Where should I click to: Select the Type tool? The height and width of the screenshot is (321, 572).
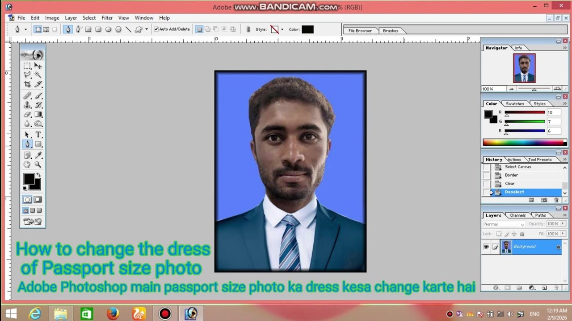(38, 135)
